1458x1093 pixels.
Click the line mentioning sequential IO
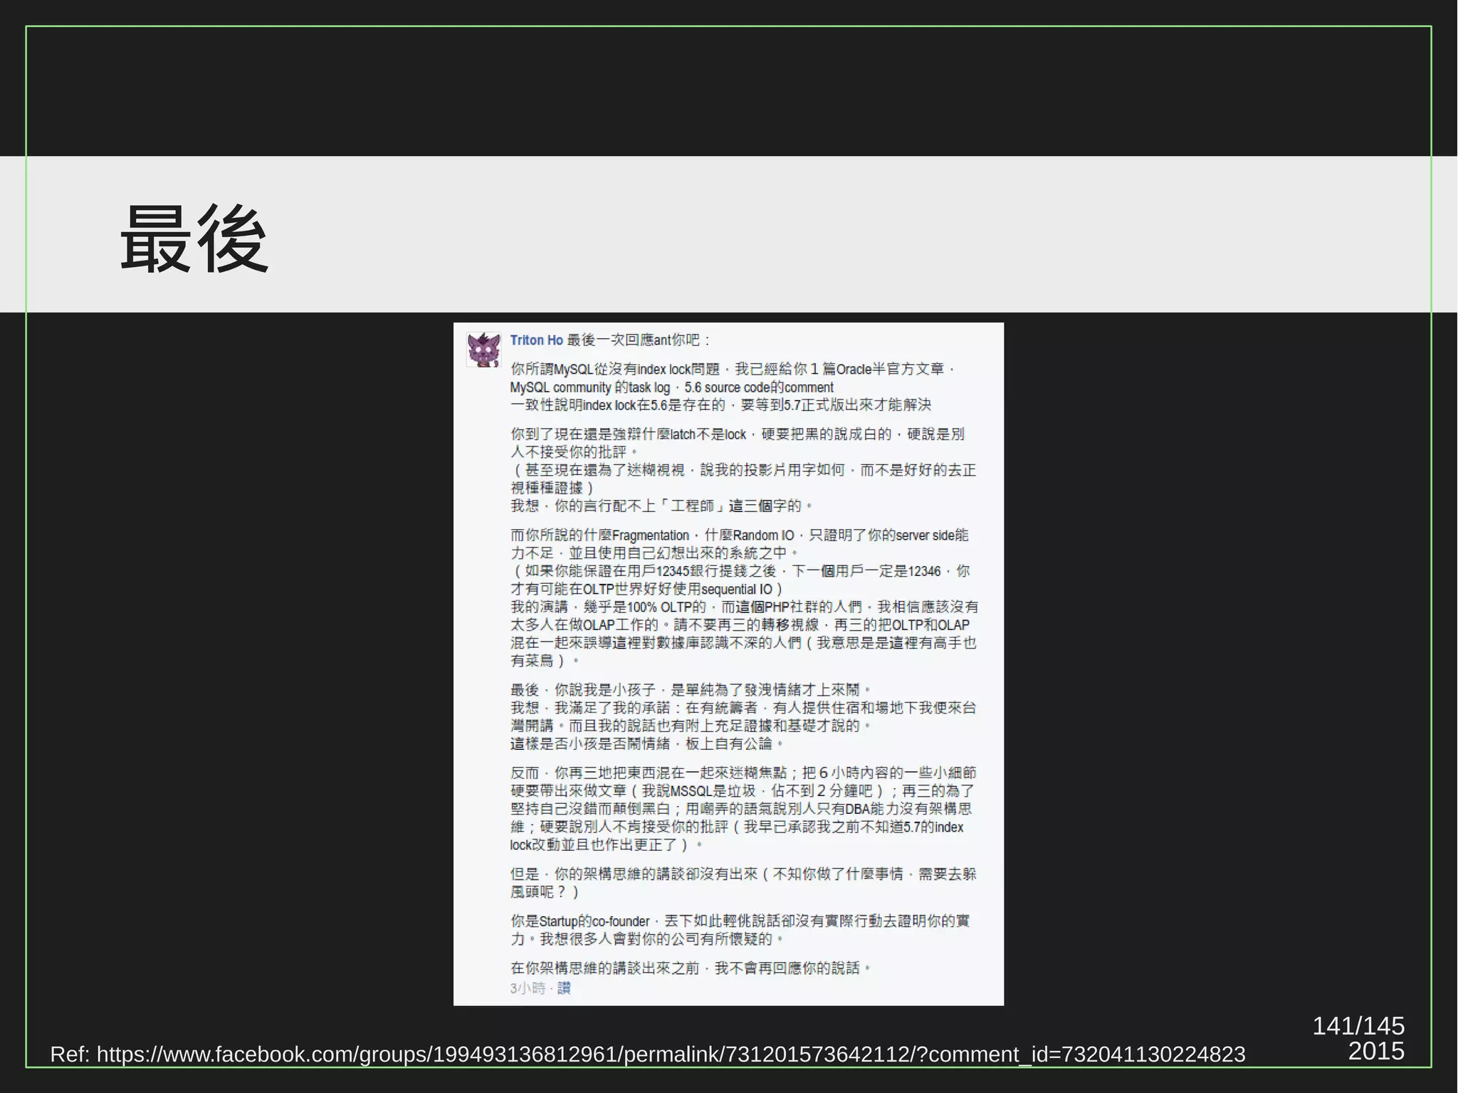646,590
